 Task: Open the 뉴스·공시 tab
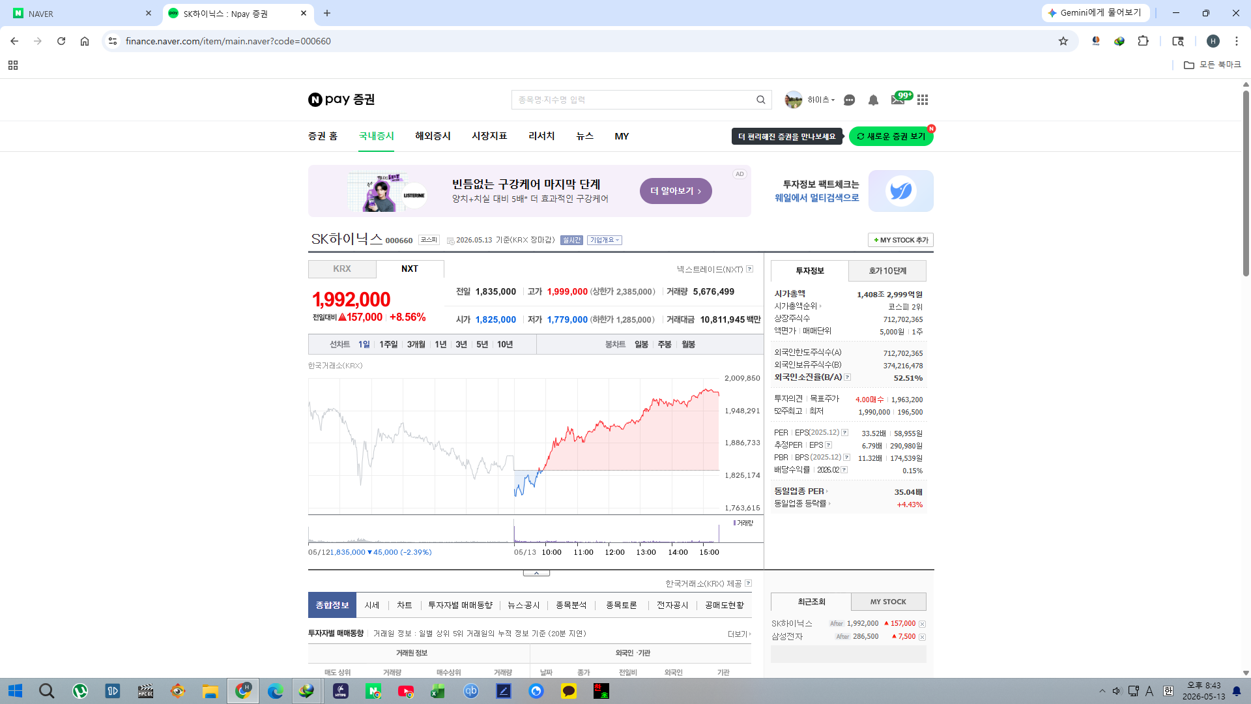click(x=524, y=605)
